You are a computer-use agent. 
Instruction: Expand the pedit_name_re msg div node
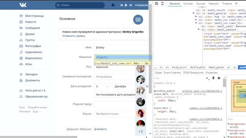point(196,16)
